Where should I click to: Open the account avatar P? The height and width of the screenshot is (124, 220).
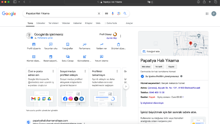tap(214, 14)
